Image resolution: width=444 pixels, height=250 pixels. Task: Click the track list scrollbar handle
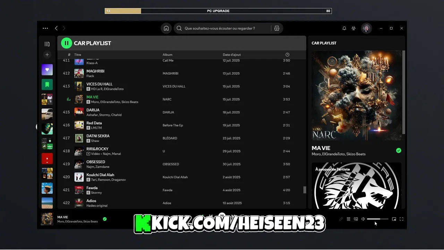point(305,190)
